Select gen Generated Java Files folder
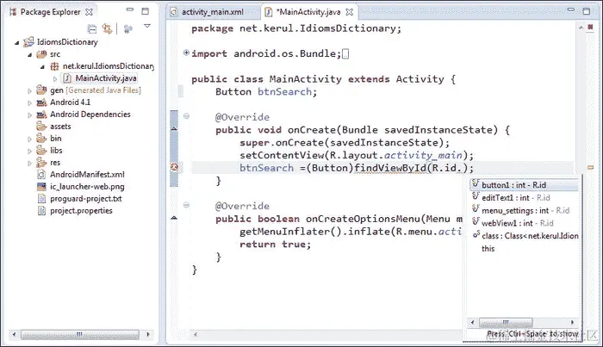This screenshot has width=603, height=347. 96,90
